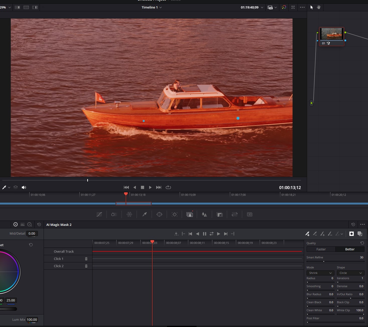Open the Color Slice palette icon
Viewport: 368px width, 327px height.
(114, 214)
